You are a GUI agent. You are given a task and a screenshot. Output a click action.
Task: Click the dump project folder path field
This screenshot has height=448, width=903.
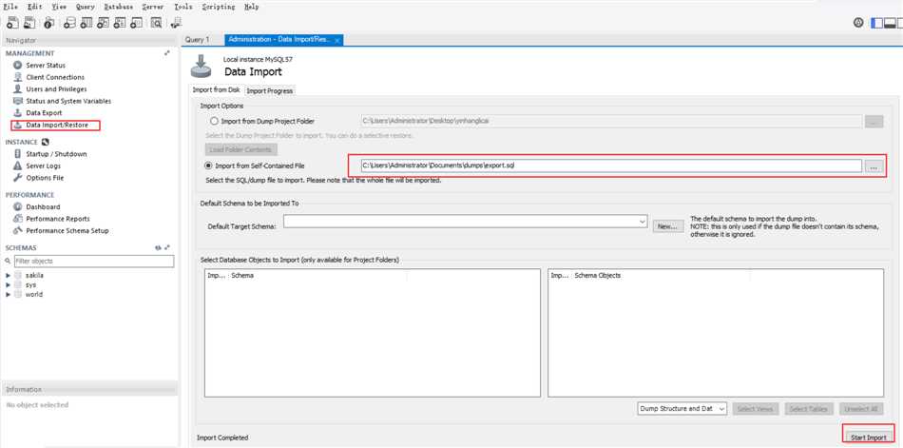click(610, 121)
